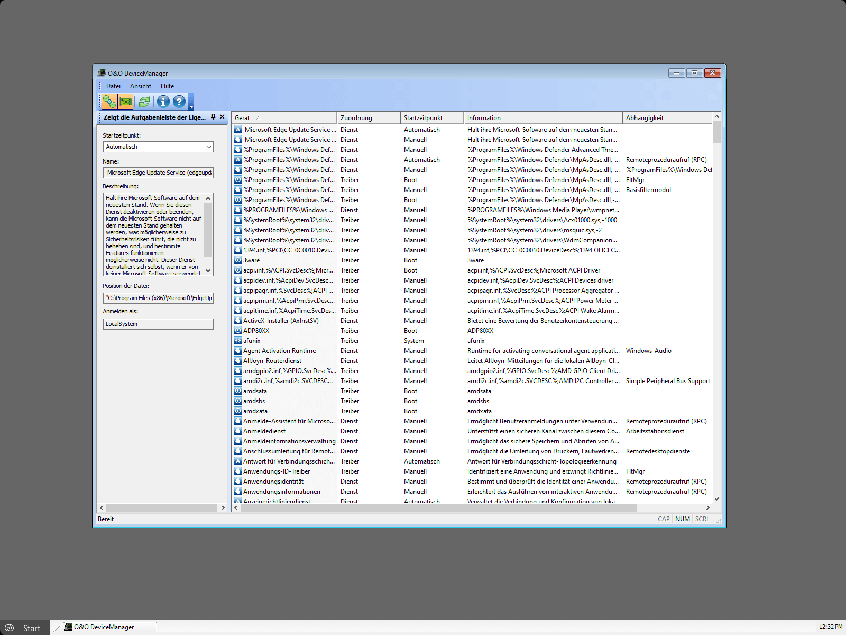Select the acpipagr.inf driver row text
Image resolution: width=846 pixels, height=635 pixels.
point(288,291)
